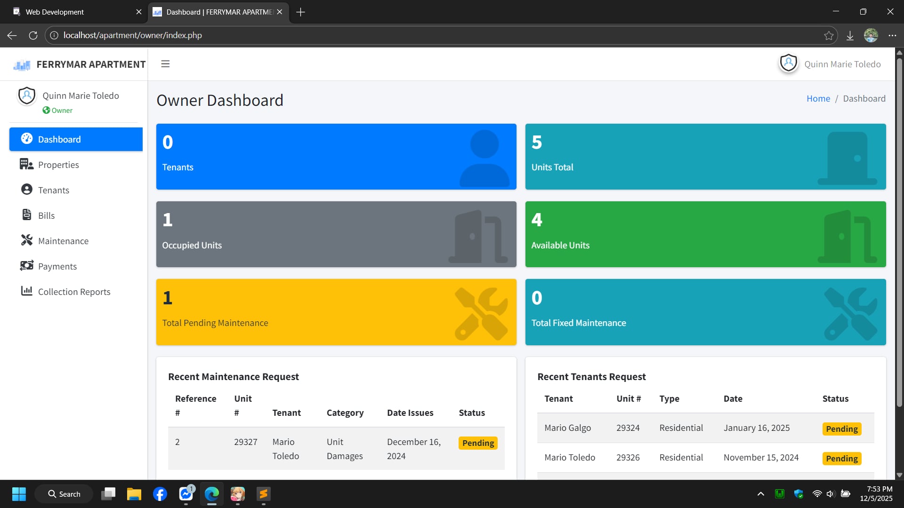
Task: Show hidden icons in the system tray
Action: tap(760, 494)
